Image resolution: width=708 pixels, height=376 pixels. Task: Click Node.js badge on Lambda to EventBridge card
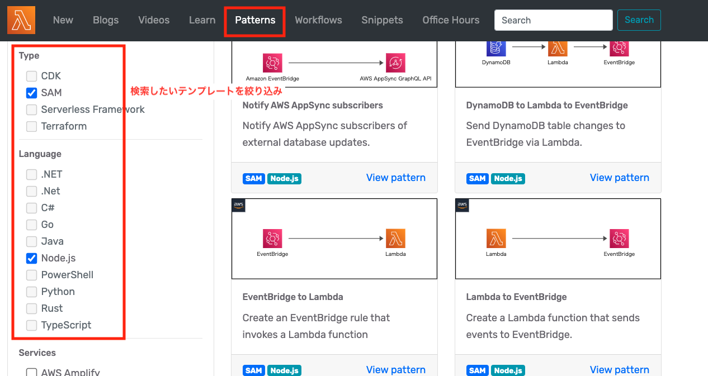pyautogui.click(x=508, y=370)
